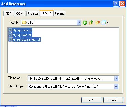Screen dimensions: 140x107
Task: Expand the Files of type dropdown arrow
Action: (116, 86)
